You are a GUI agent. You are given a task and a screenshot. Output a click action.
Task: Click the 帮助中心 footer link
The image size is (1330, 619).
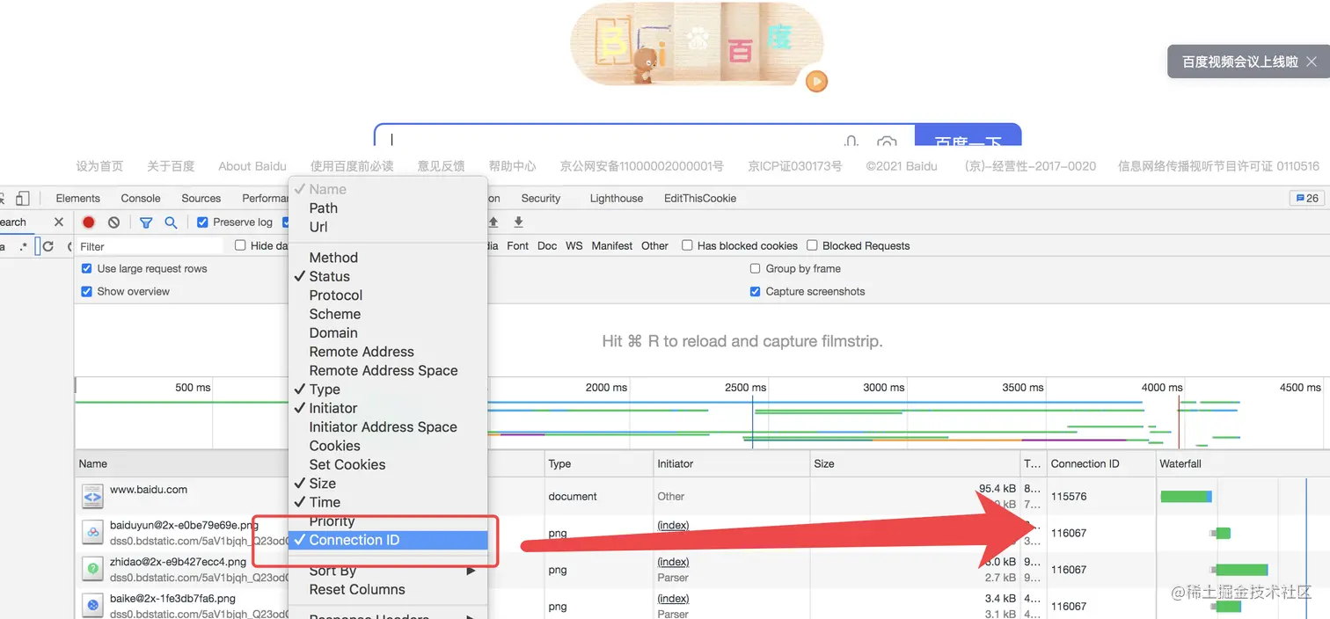[x=513, y=166]
